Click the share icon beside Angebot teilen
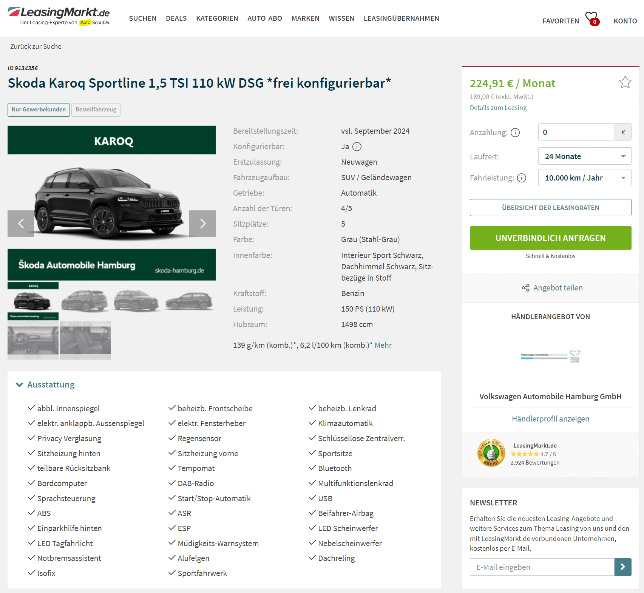This screenshot has width=644, height=593. pos(525,288)
